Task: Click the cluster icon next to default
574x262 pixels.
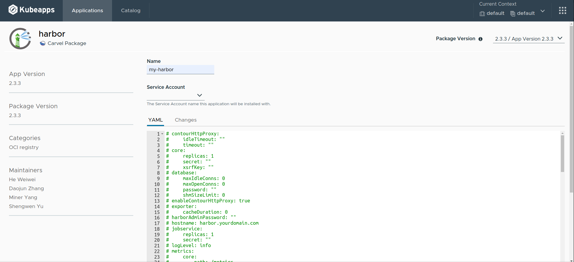Action: pos(482,14)
